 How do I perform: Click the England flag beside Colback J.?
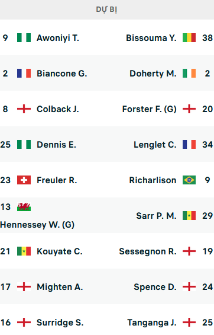pyautogui.click(x=24, y=109)
